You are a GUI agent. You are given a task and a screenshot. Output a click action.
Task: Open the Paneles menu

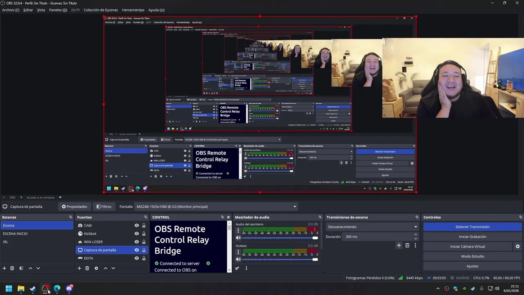click(58, 10)
